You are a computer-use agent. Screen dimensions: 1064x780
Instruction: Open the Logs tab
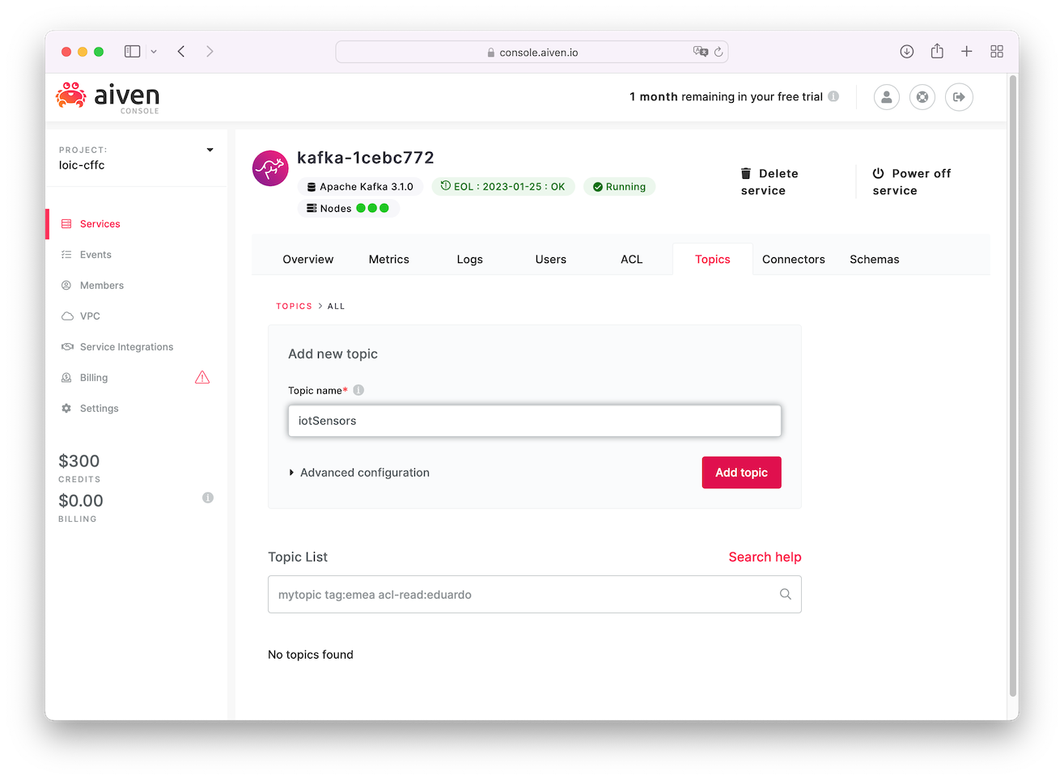point(470,259)
